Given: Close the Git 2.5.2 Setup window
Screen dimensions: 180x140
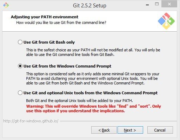Looking at the screenshot, I should (x=169, y=4).
